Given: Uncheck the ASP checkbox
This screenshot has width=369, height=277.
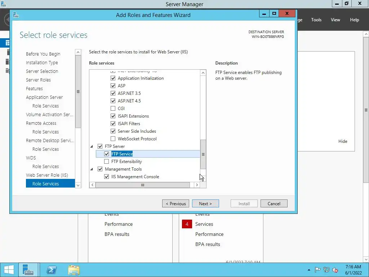Looking at the screenshot, I should click(113, 86).
